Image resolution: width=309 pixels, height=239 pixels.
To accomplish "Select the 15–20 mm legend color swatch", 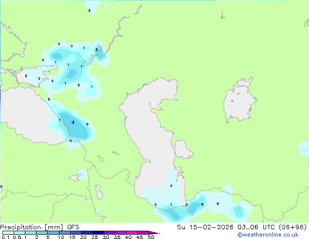I will click(76, 233).
